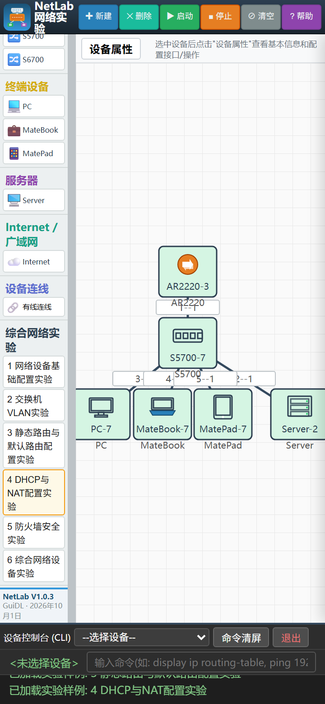This screenshot has height=704, width=325.
Task: Click the 设备连线 category heading
Action: tap(27, 289)
